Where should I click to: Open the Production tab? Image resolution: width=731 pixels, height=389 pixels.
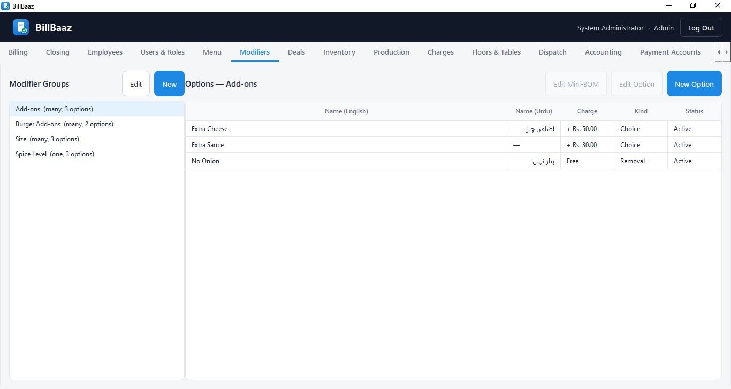[x=391, y=52]
